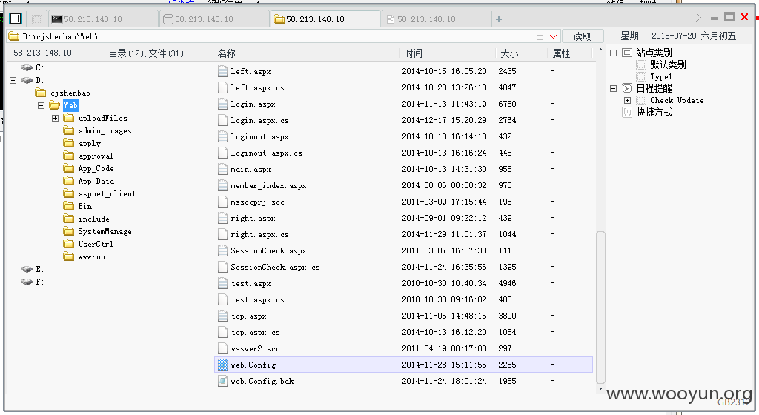Open the path history dropdown arrow
759x415 pixels.
553,36
